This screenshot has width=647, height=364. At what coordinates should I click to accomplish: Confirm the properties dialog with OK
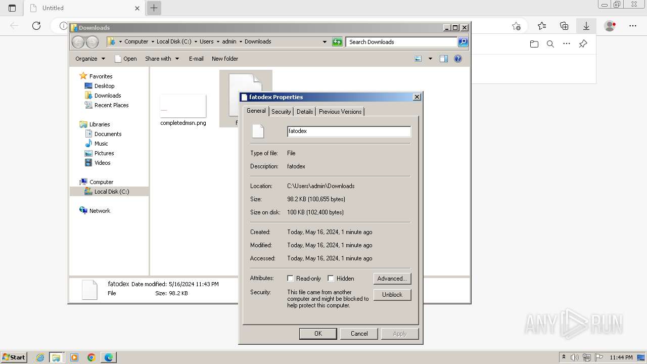point(318,334)
